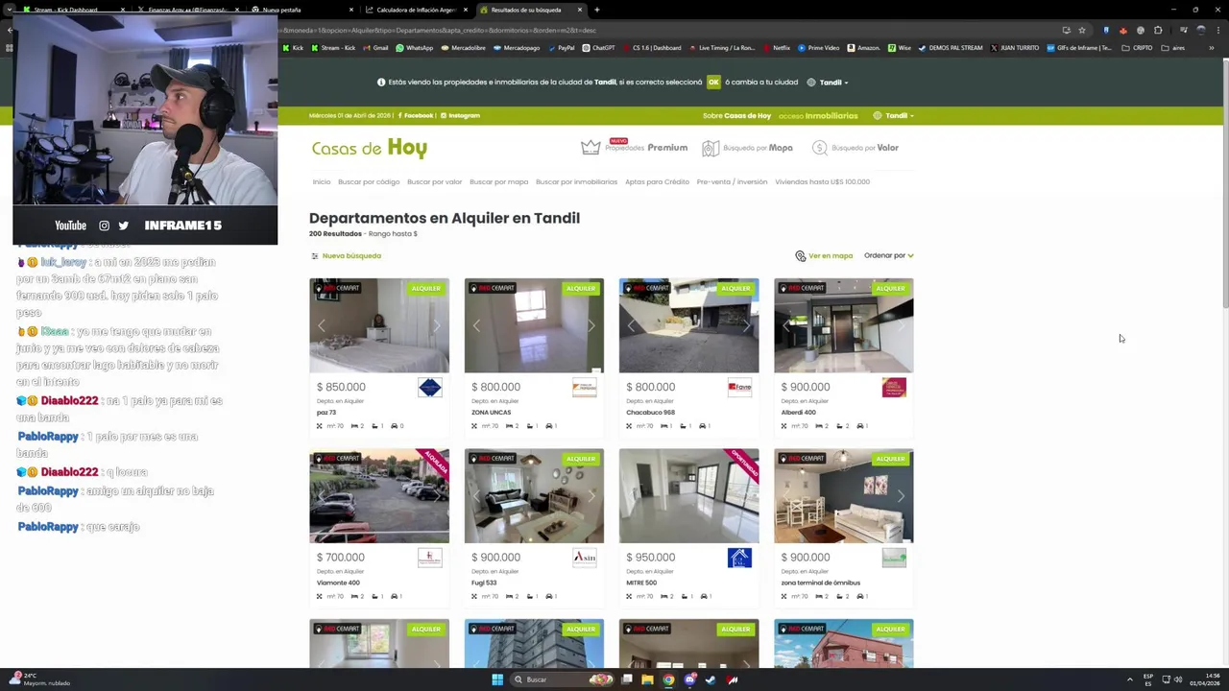Click the Twitter icon in stream overlay
The height and width of the screenshot is (691, 1229).
tap(123, 226)
